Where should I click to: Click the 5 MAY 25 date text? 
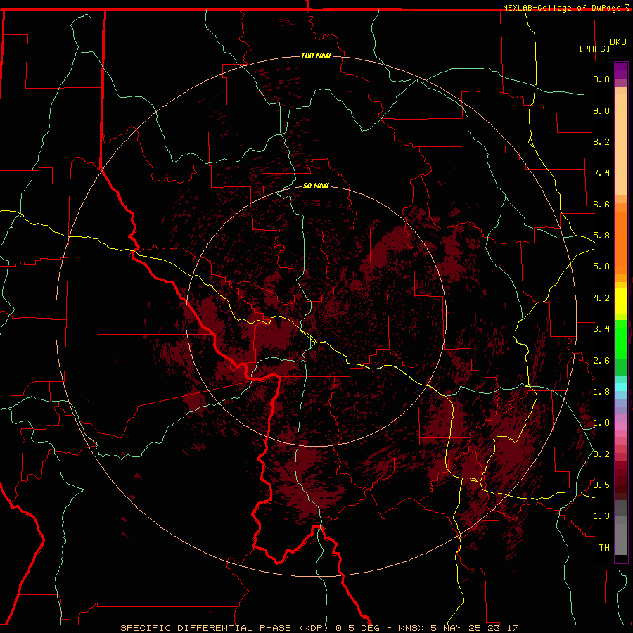click(455, 628)
